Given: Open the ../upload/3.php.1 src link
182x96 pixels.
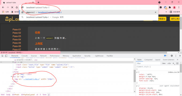Looking at the screenshot, I should pyautogui.click(x=32, y=79).
